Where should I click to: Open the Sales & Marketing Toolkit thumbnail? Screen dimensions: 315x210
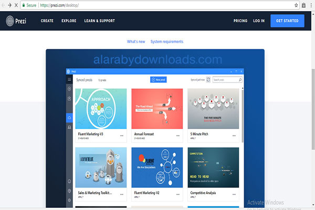(101, 167)
